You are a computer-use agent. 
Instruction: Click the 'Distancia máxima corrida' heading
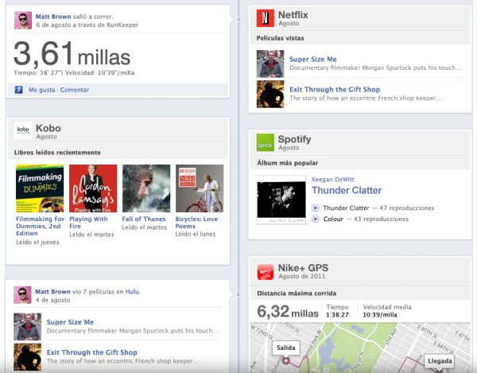[297, 293]
